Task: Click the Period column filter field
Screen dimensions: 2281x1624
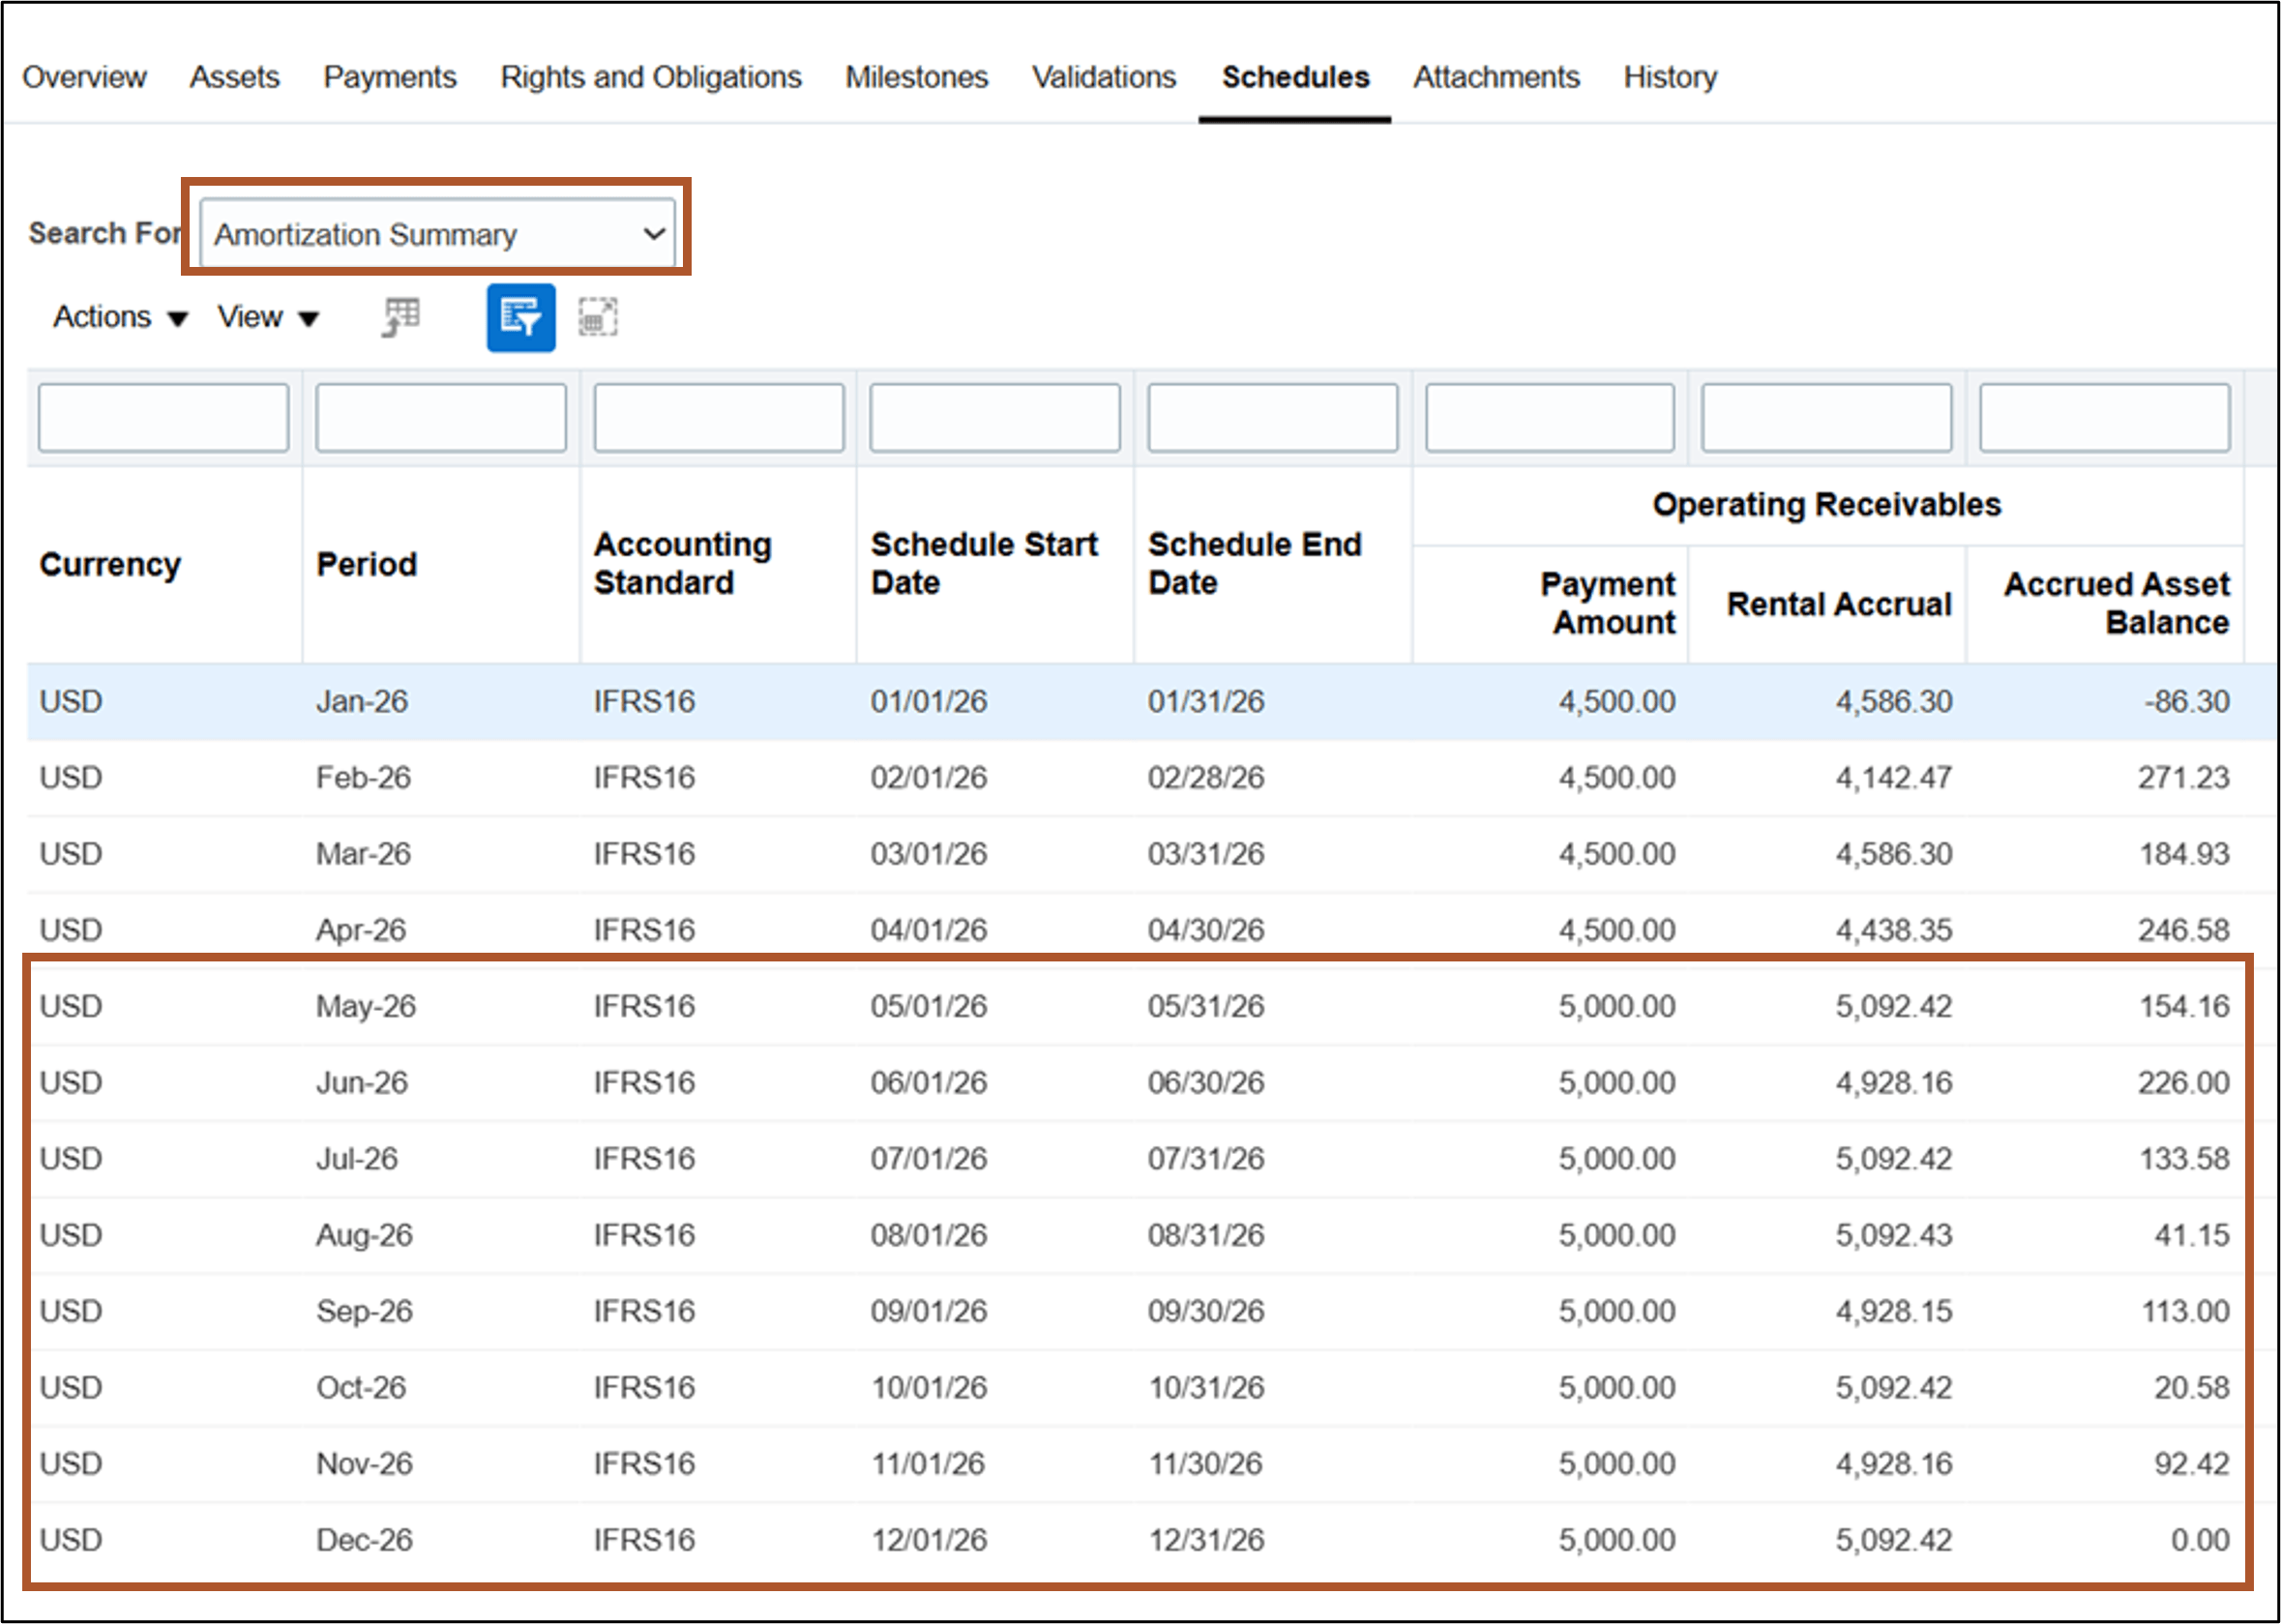Action: pyautogui.click(x=441, y=418)
